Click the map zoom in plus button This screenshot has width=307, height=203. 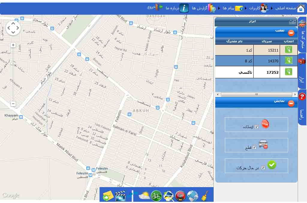point(13,45)
